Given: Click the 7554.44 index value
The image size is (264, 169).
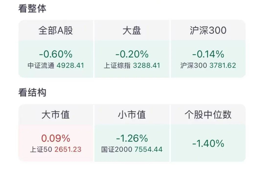Looking at the screenshot, I should pyautogui.click(x=148, y=149).
